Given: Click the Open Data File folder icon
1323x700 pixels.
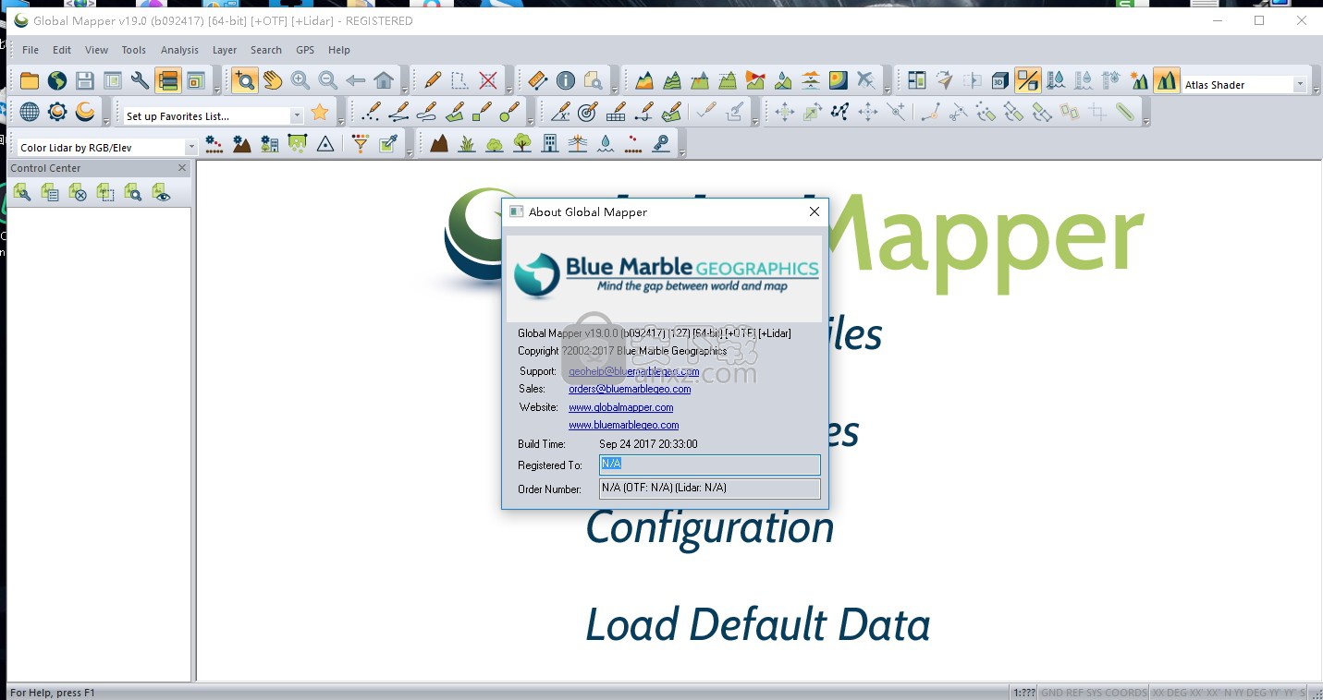Looking at the screenshot, I should coord(30,81).
